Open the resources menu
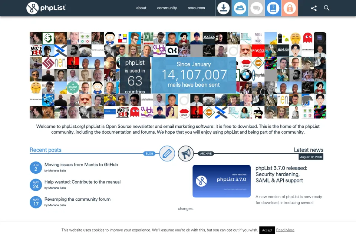The width and height of the screenshot is (356, 237). click(196, 8)
